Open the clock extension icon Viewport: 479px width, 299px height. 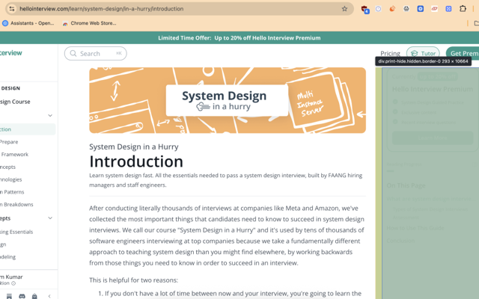[x=378, y=9]
